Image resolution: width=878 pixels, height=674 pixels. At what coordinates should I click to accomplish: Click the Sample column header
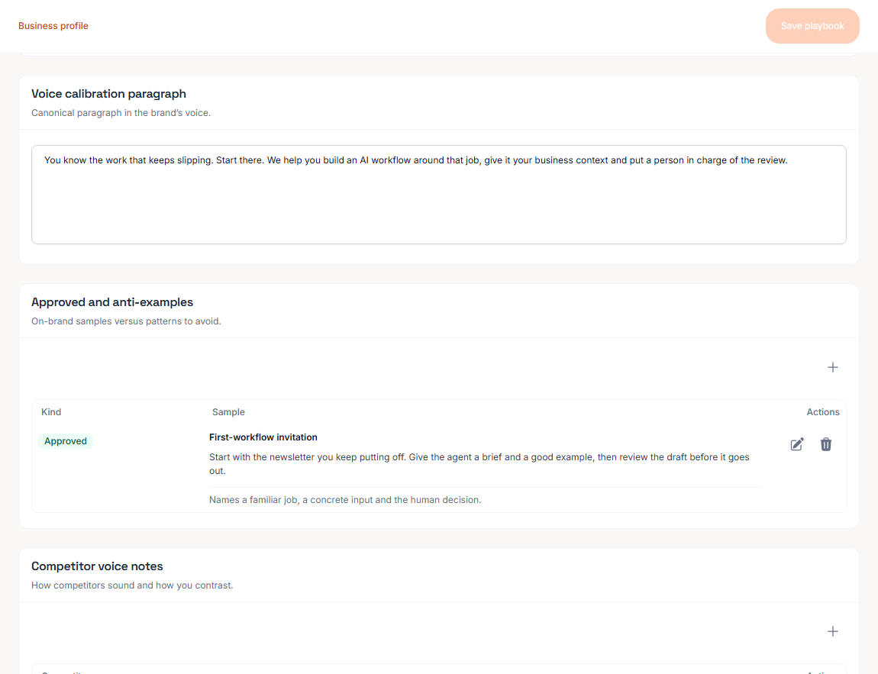point(228,412)
